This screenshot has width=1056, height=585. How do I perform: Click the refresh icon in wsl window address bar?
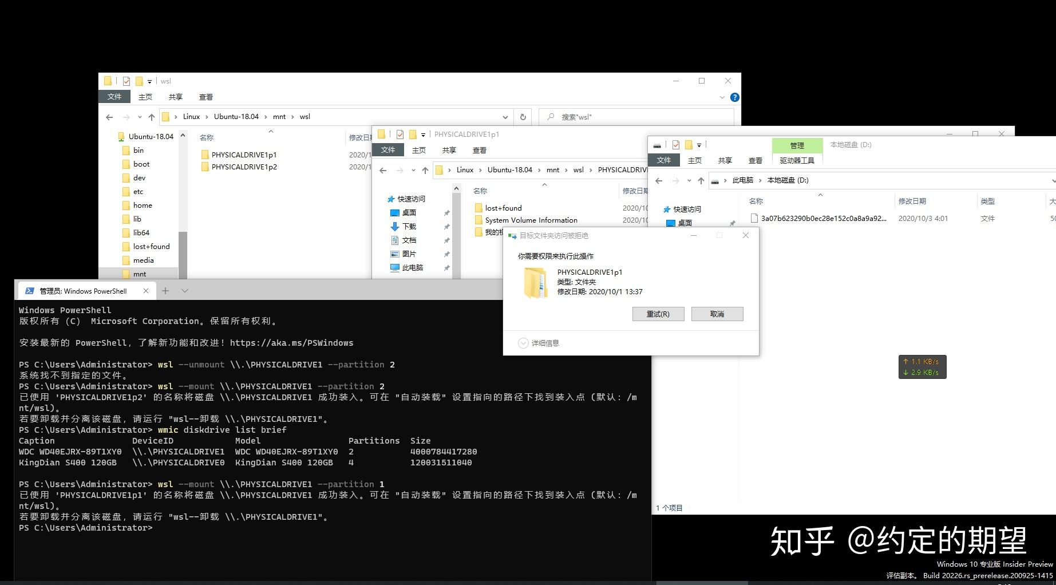(523, 117)
